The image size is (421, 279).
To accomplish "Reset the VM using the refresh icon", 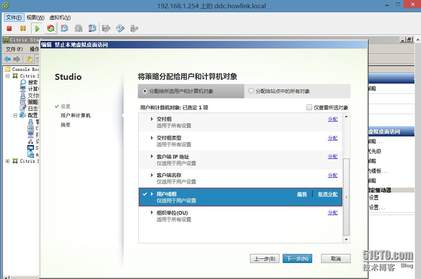I will 50,28.
